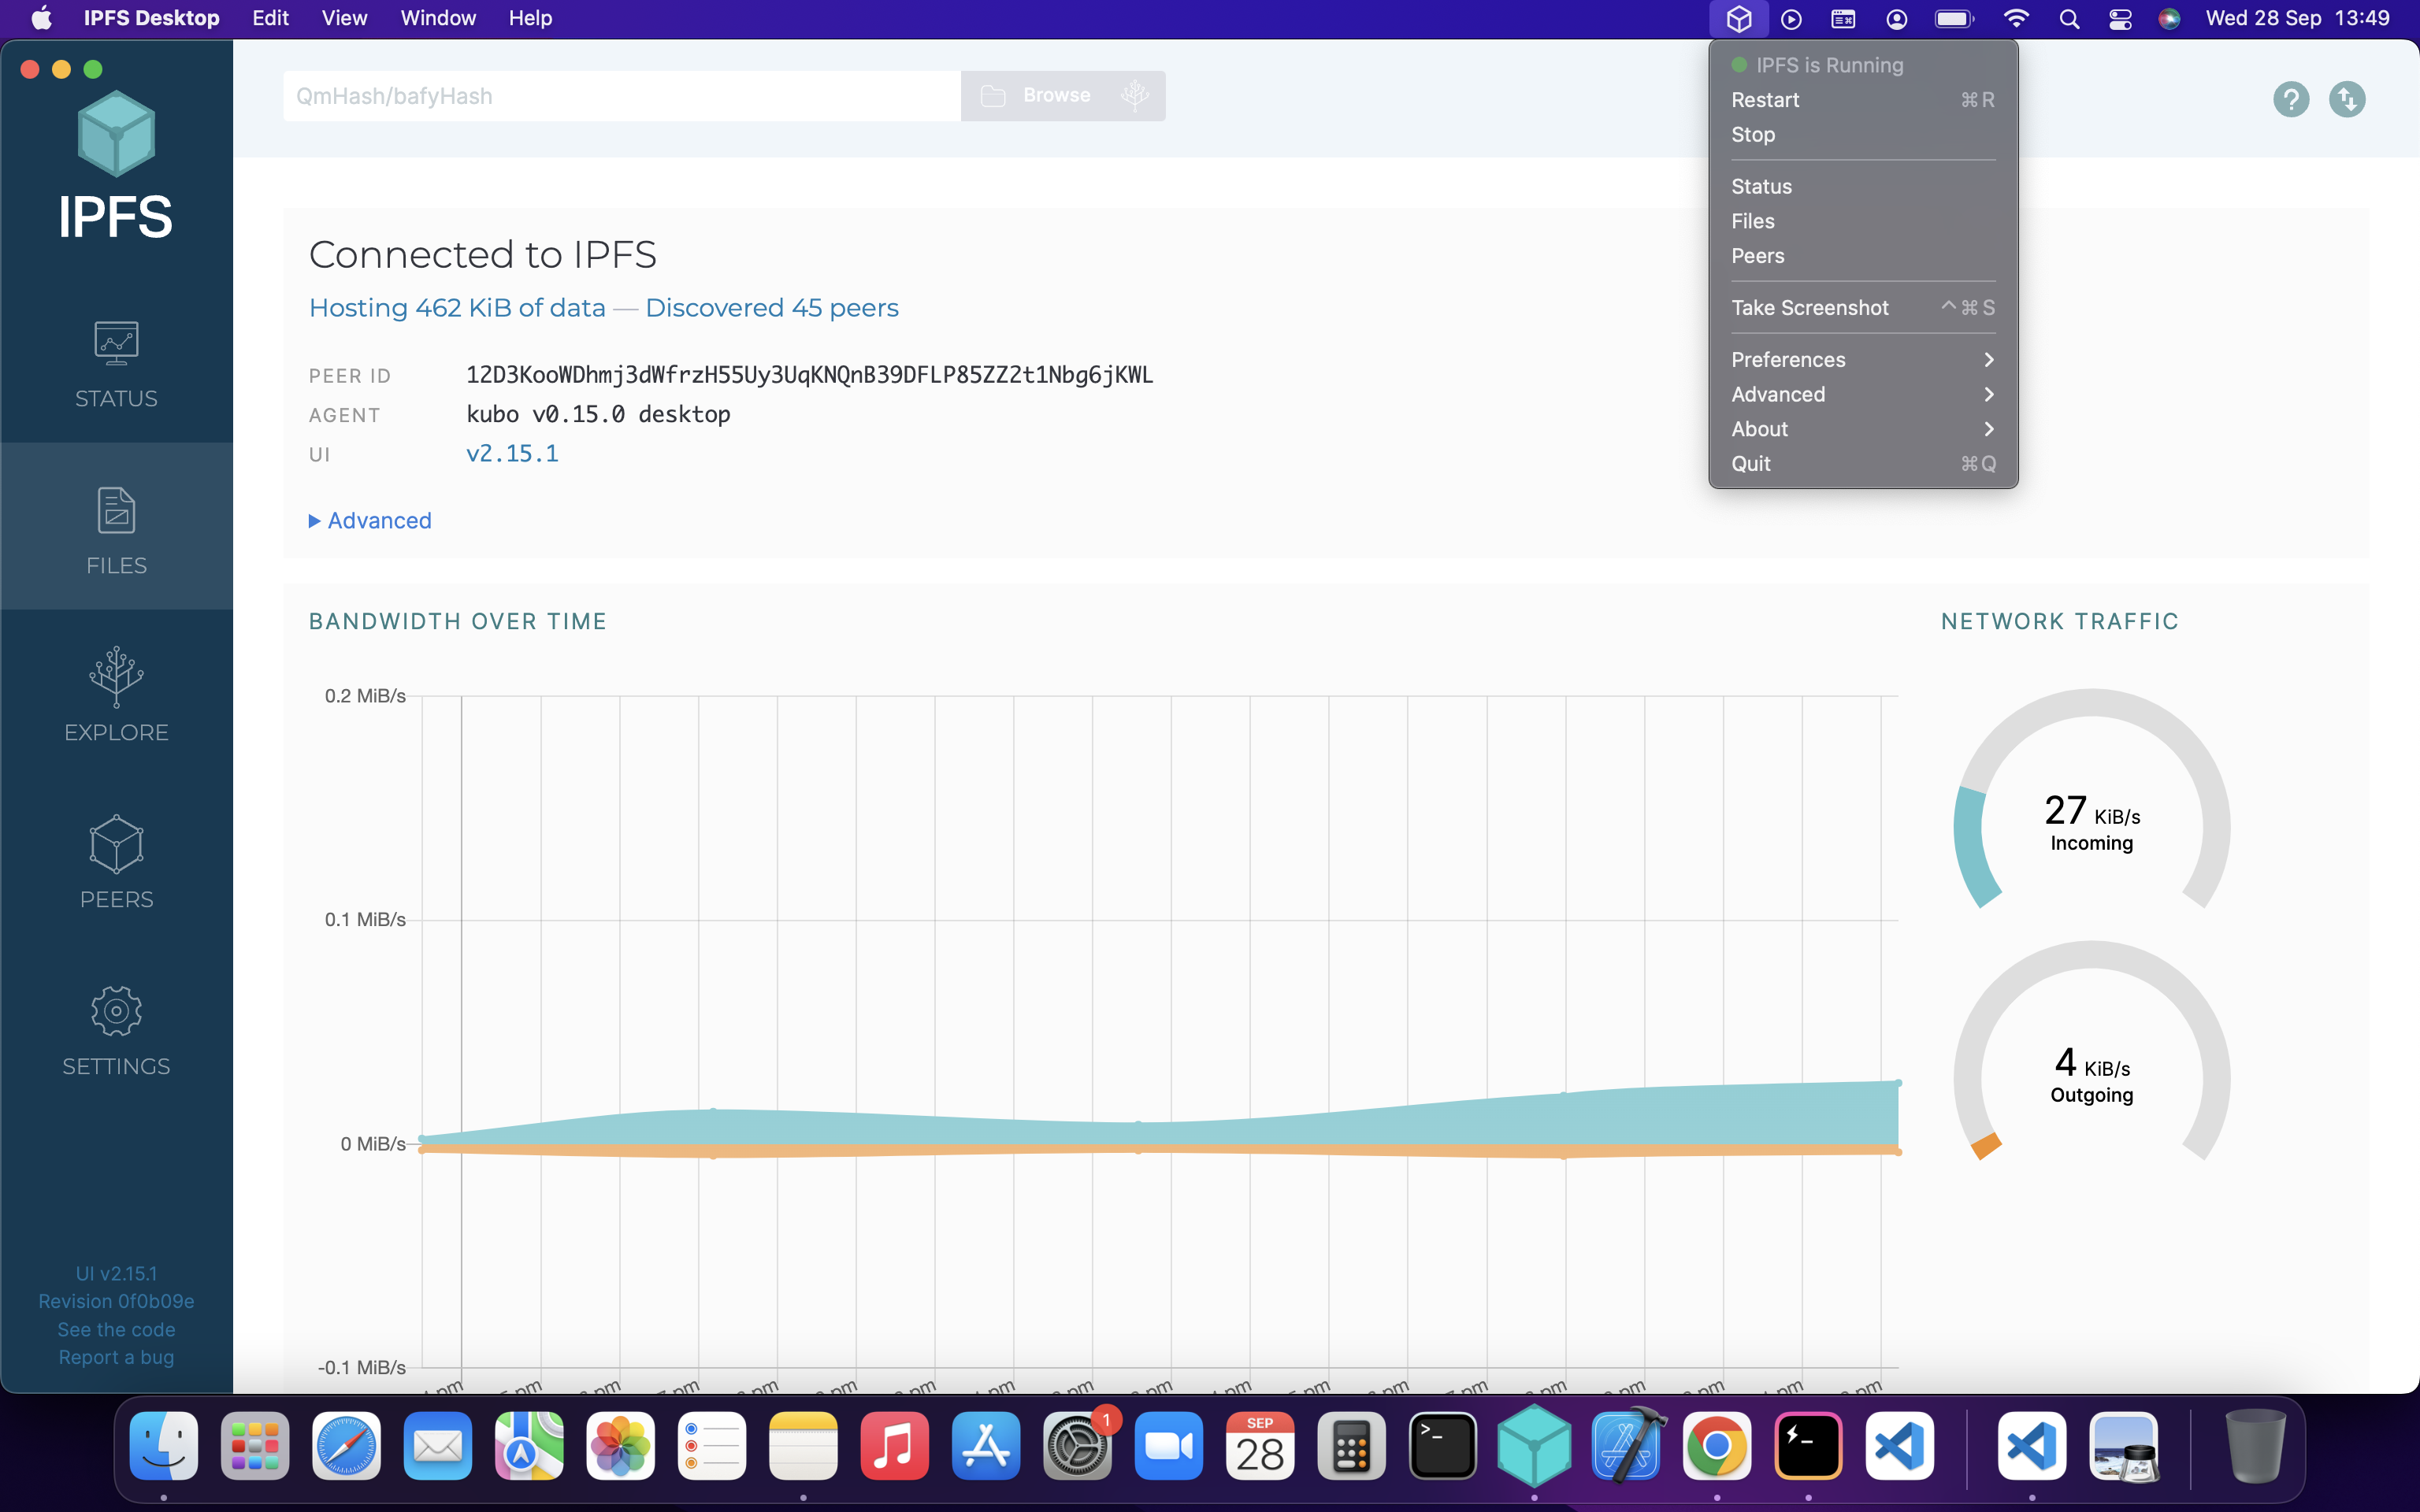Click the 'kubo v0.15.0 desktop' agent text
Screen dimensions: 2420x1512
pyautogui.click(x=598, y=414)
